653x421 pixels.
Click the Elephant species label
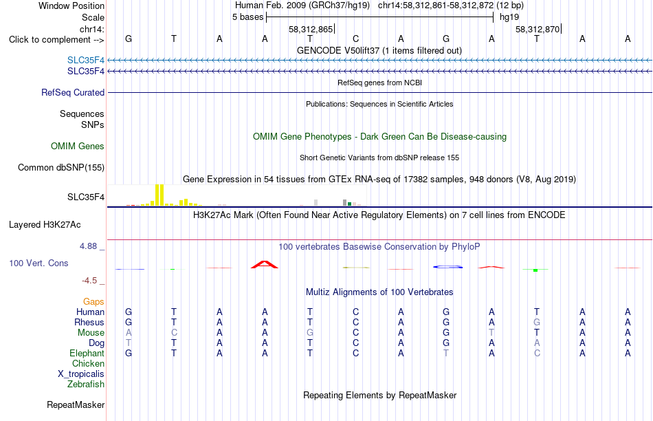click(87, 353)
